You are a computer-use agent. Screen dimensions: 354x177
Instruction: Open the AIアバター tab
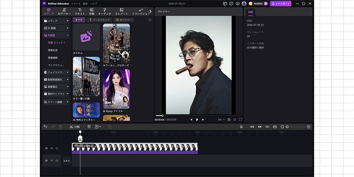click(x=64, y=12)
